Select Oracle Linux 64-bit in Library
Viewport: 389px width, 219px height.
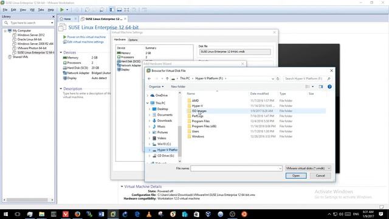(x=29, y=39)
